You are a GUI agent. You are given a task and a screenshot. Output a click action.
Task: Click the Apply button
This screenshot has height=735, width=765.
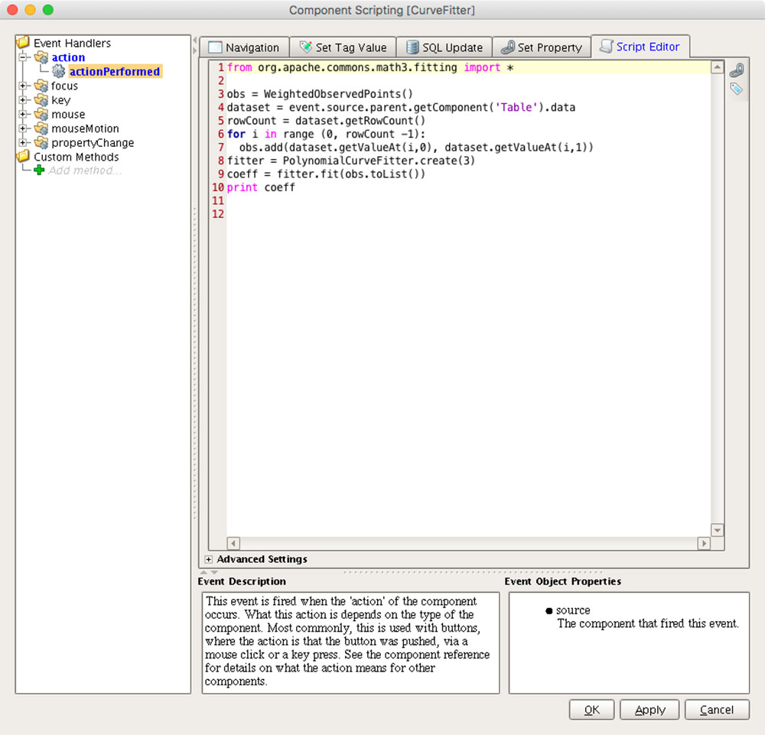(649, 709)
